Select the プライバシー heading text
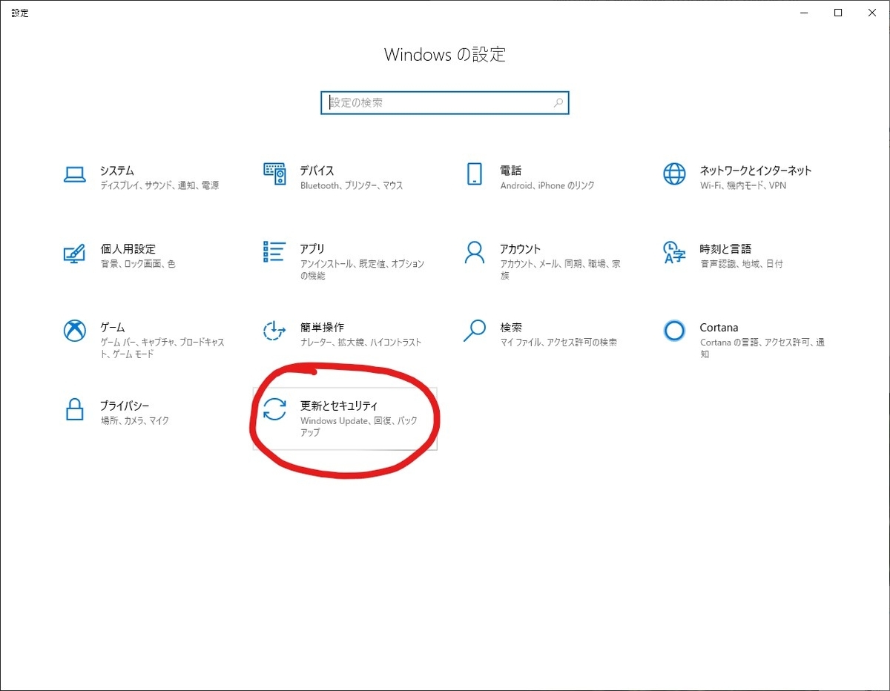Viewport: 890px width, 691px height. [125, 406]
